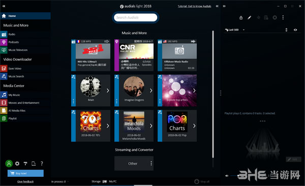Open the Last 100 playlist dropdown

235,30
